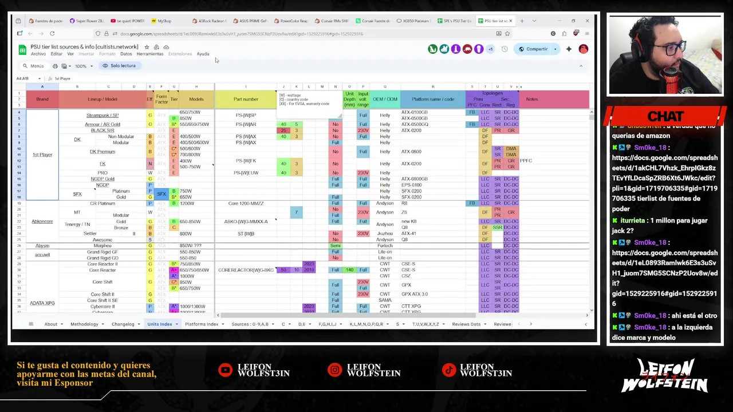Screen dimensions: 733x412
Task: Star the PSU tier list document
Action: pyautogui.click(x=147, y=47)
